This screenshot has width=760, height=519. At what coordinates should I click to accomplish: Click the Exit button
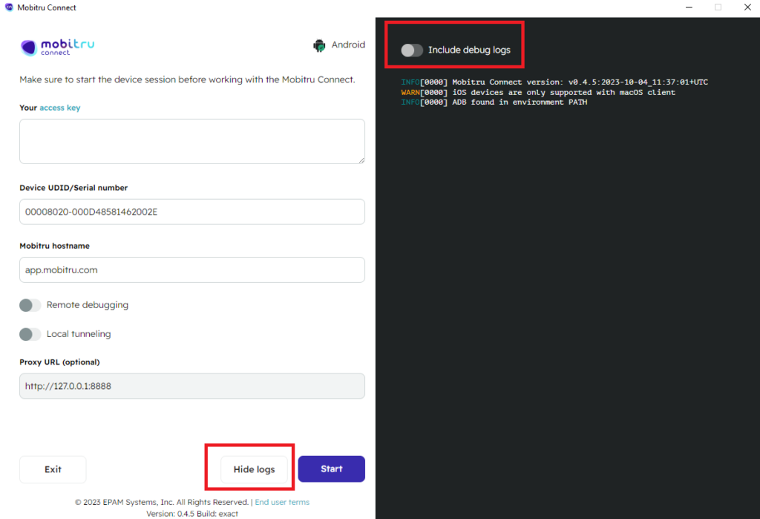coord(52,469)
